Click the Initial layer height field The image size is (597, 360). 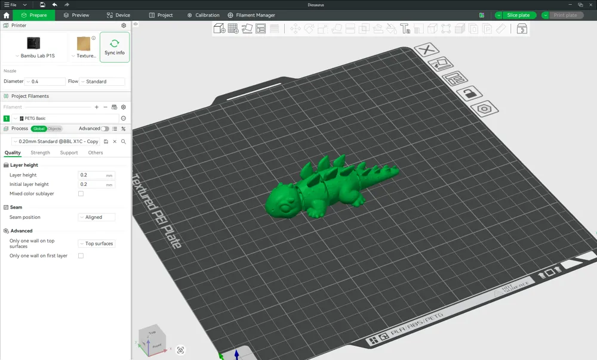(96, 184)
